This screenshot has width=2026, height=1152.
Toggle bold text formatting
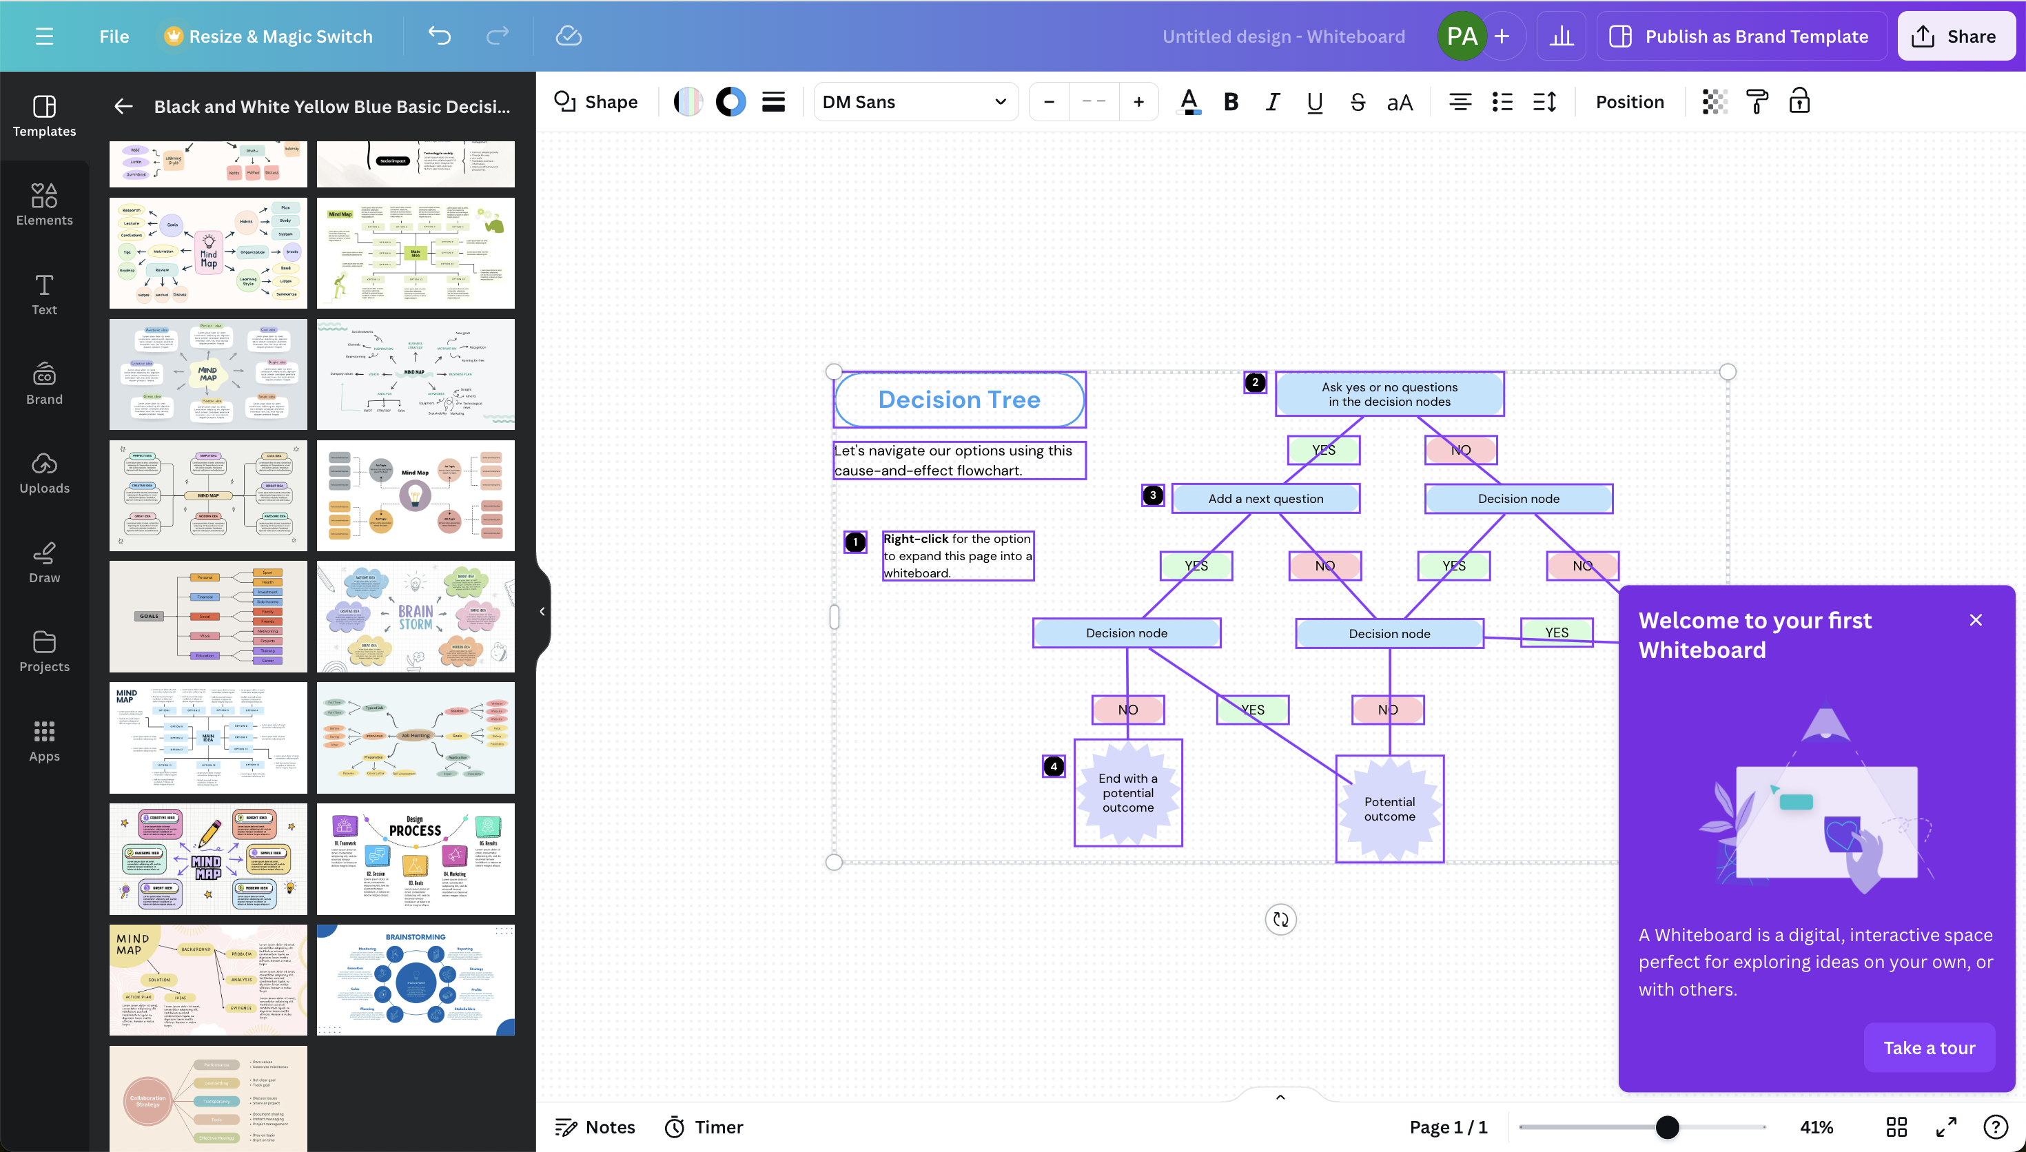click(x=1231, y=102)
